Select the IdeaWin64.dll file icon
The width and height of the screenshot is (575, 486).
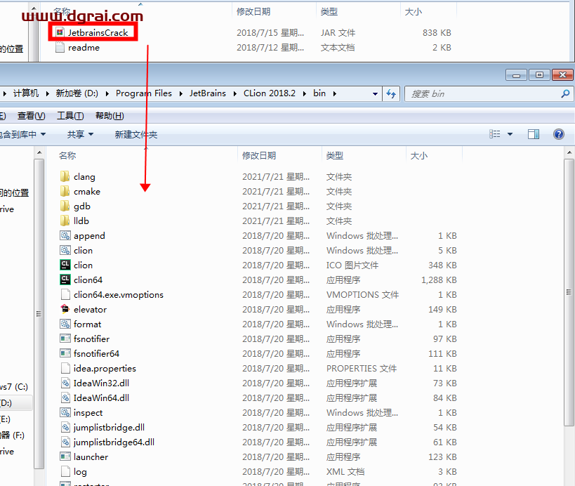click(65, 398)
